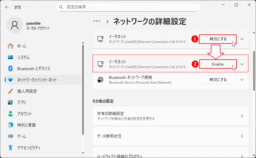Click the pasoble account name
The image size is (256, 158).
pos(34,23)
